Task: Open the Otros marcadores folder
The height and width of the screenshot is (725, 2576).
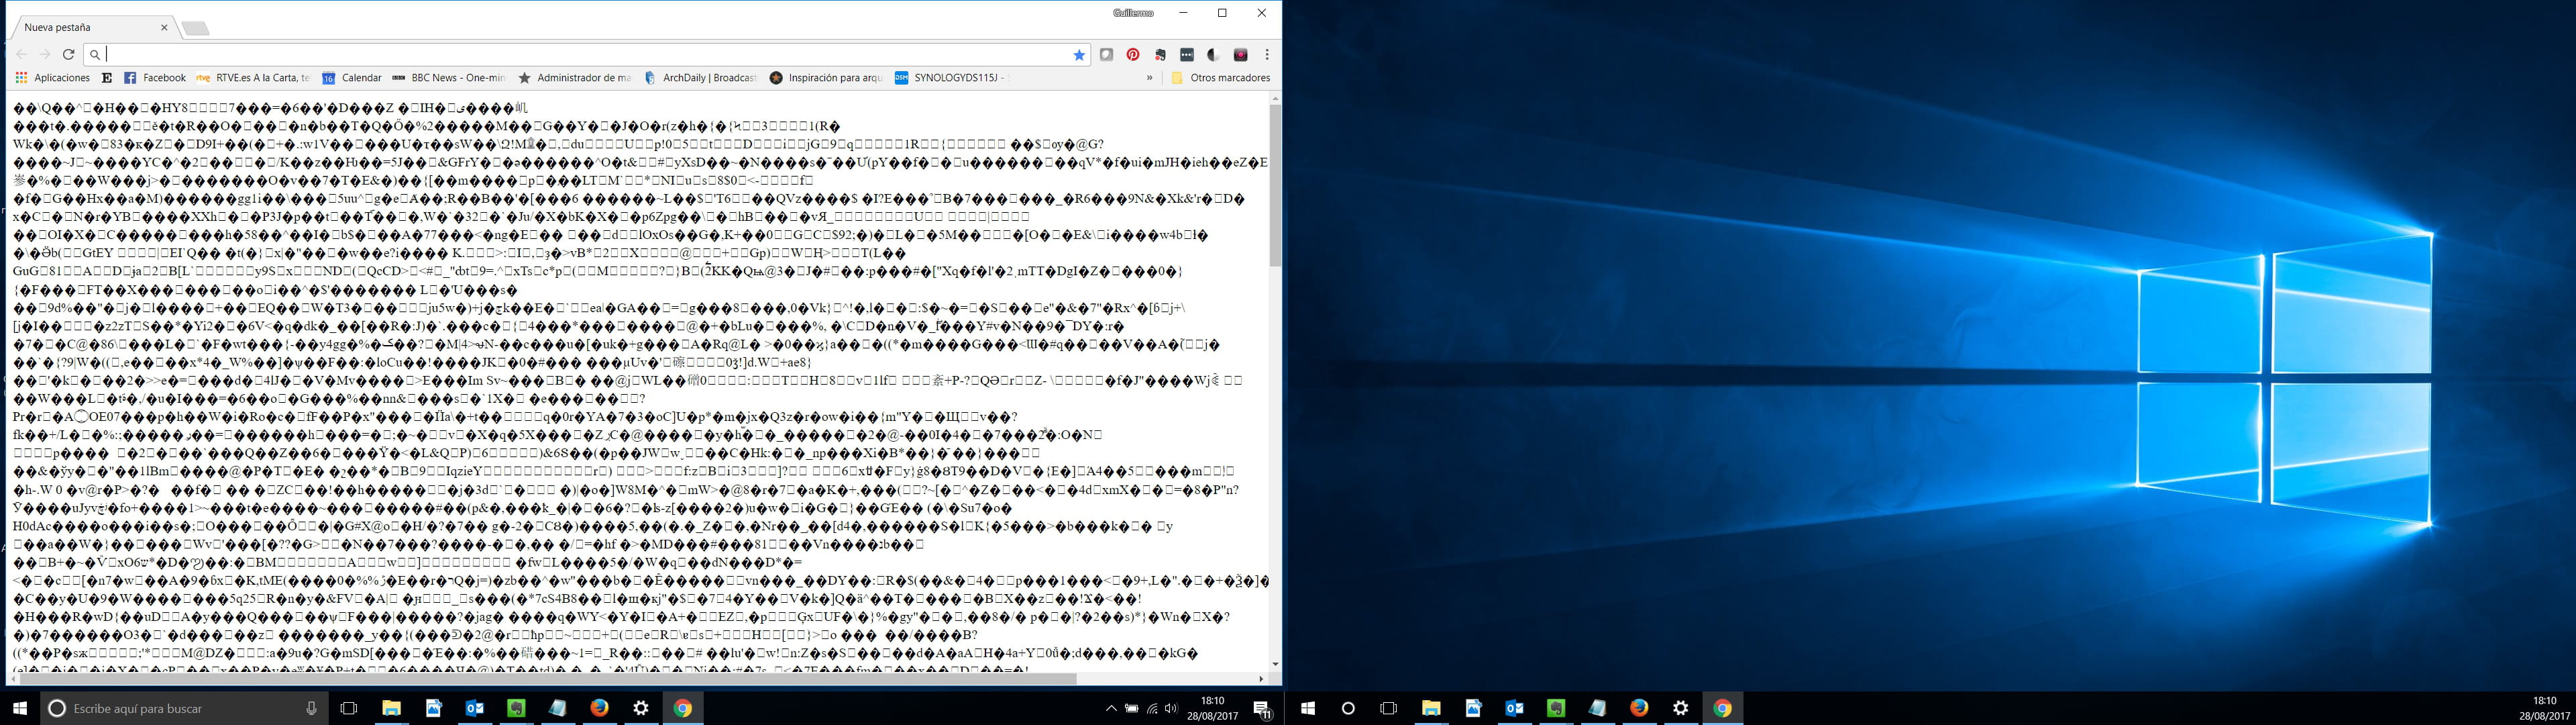Action: click(x=1220, y=78)
